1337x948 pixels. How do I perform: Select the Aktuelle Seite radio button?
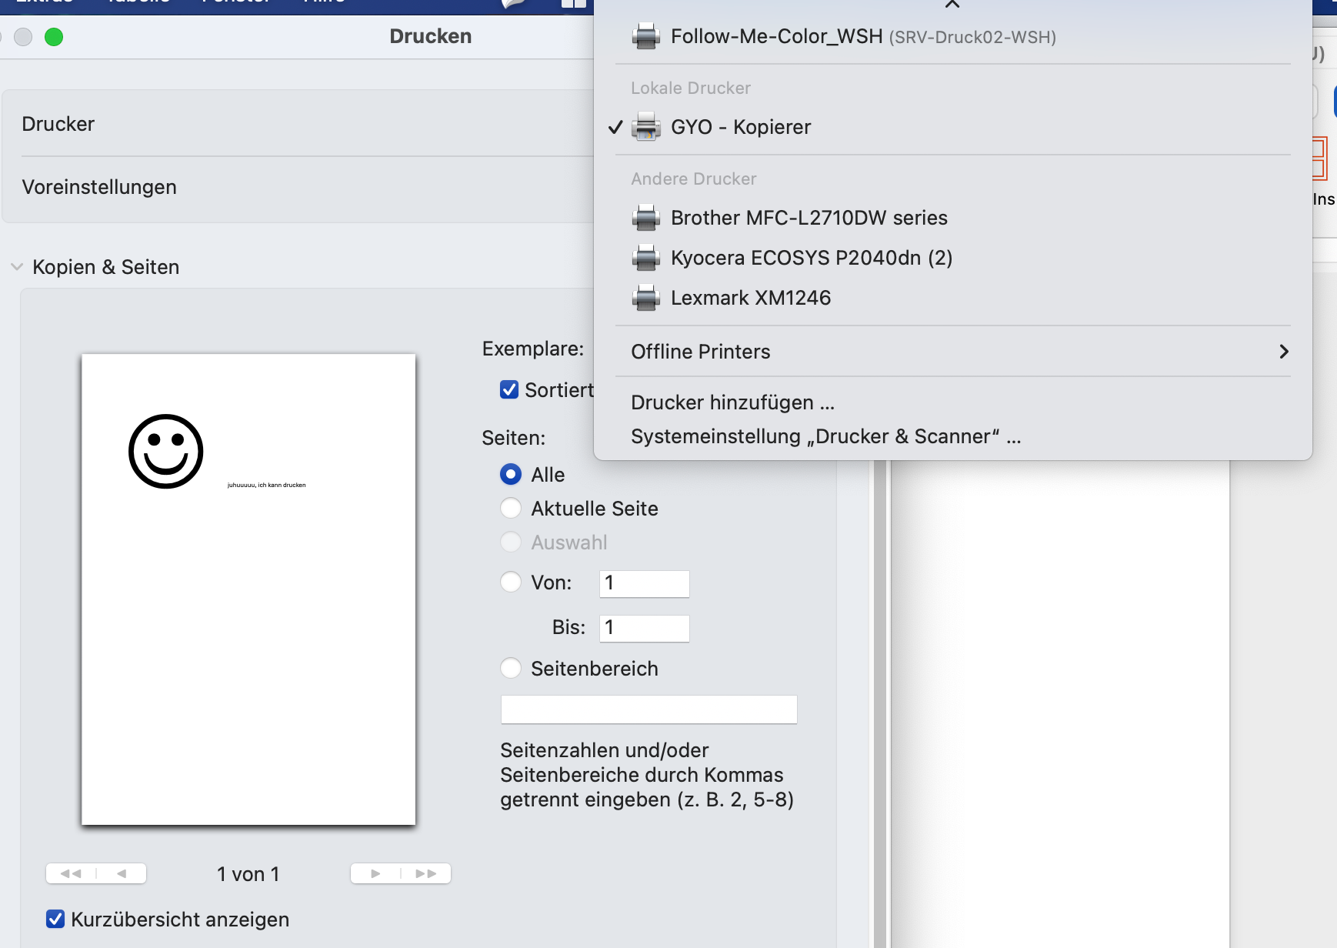point(511,509)
